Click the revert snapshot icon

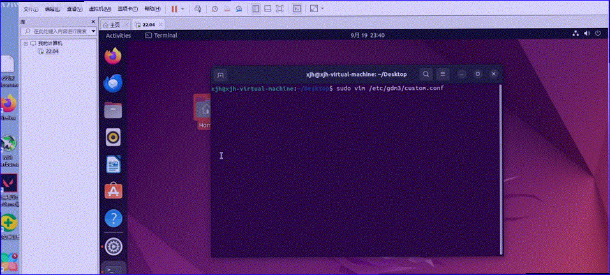pos(227,8)
